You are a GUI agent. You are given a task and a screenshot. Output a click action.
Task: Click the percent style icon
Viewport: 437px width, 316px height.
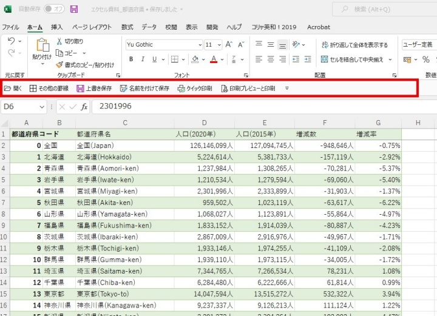click(425, 59)
